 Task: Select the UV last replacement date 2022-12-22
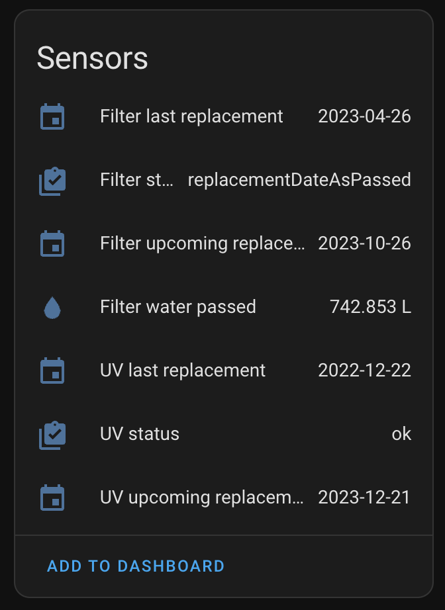point(365,370)
